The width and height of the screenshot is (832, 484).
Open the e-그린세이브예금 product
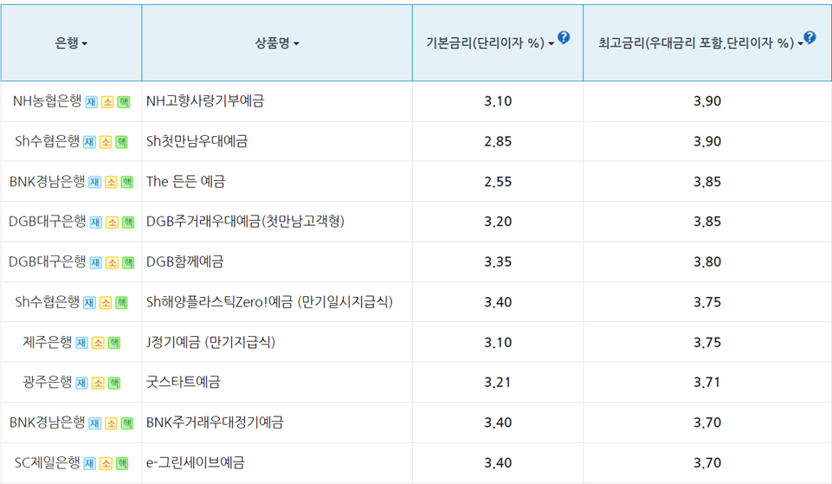pos(196,462)
